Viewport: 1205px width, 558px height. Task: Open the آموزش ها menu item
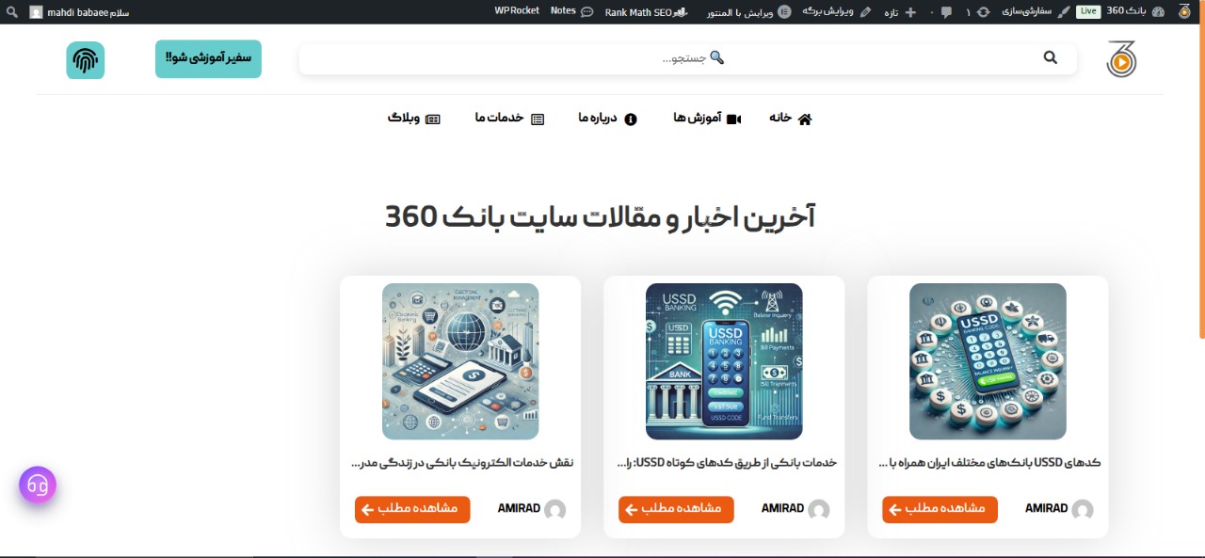pyautogui.click(x=707, y=118)
